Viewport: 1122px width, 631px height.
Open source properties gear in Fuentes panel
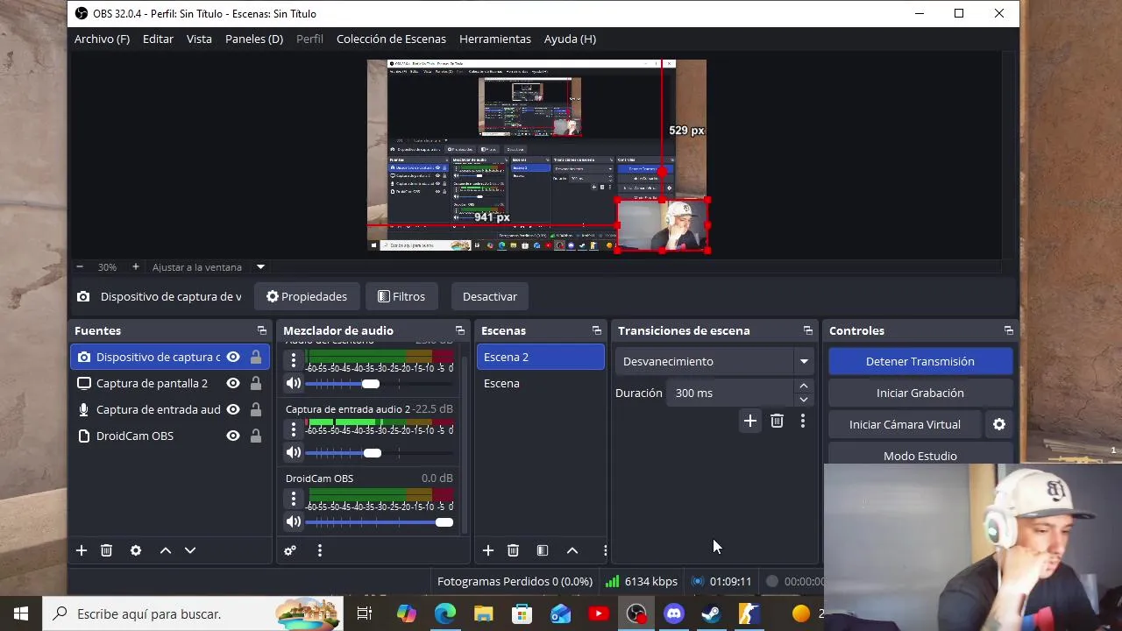pyautogui.click(x=136, y=550)
